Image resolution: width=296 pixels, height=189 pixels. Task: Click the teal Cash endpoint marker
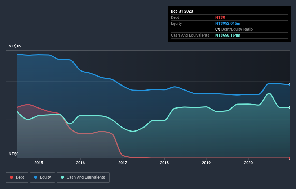click(290, 107)
